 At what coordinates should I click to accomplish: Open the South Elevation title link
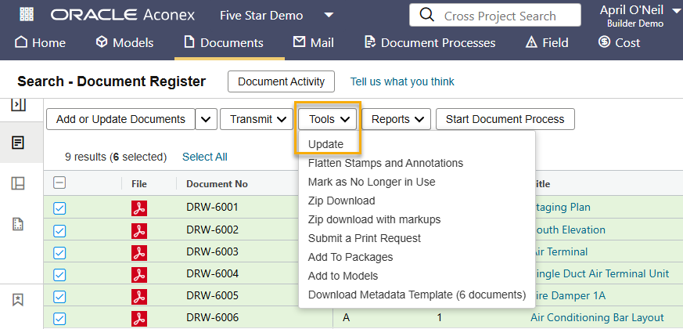[570, 230]
